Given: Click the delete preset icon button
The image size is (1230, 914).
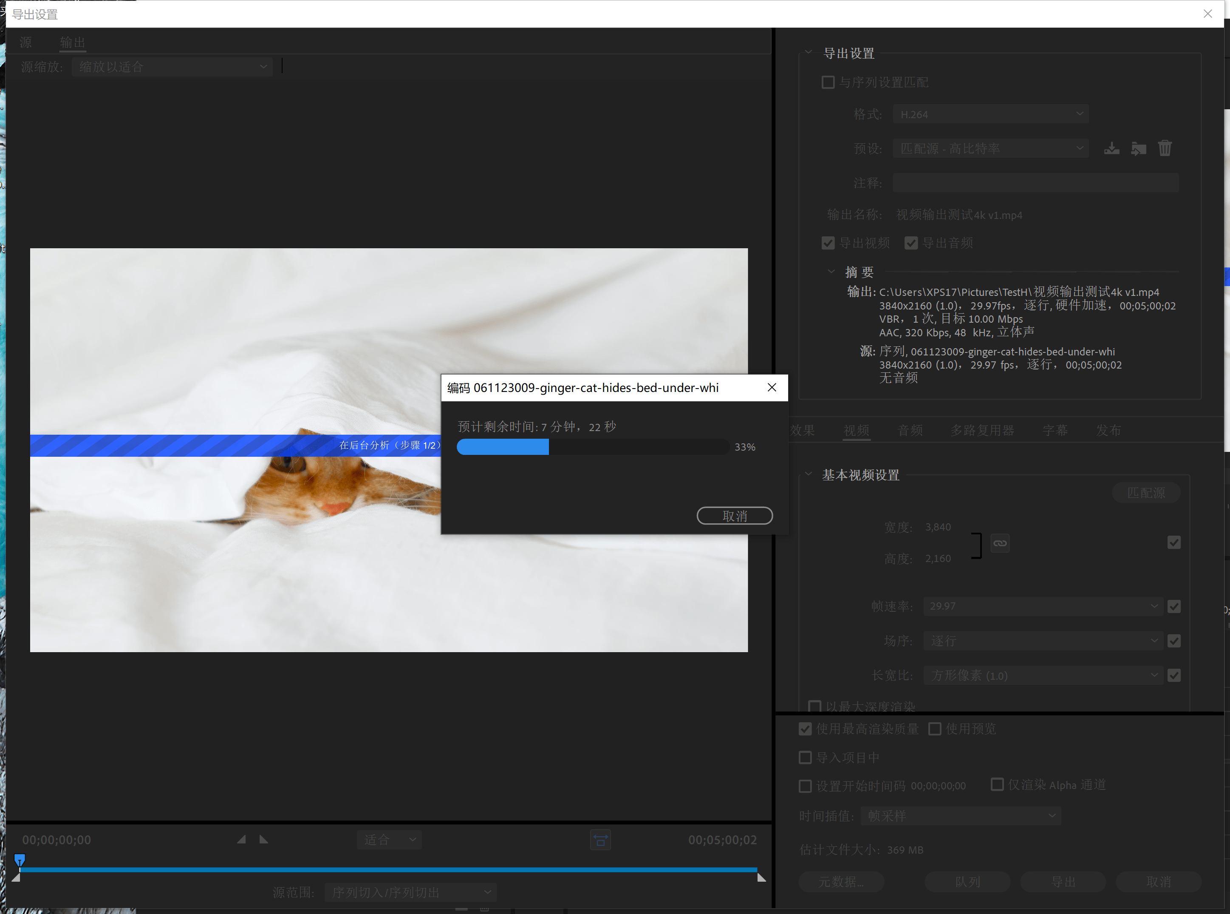Looking at the screenshot, I should [x=1165, y=149].
